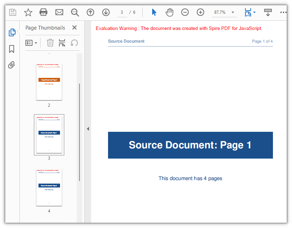The width and height of the screenshot is (292, 228).
Task: Expand thumbnail options dropdown arrow
Action: click(x=36, y=43)
